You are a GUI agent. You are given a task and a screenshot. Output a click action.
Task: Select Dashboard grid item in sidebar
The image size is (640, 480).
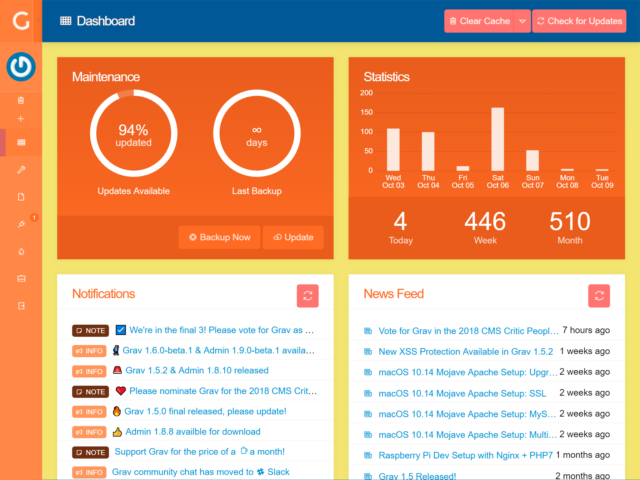tap(21, 142)
